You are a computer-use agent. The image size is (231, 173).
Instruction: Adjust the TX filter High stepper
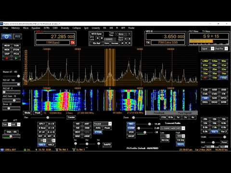(x=180, y=136)
